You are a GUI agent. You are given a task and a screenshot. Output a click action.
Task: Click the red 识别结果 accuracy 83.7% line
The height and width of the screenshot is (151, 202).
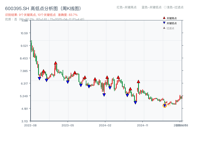41,15
